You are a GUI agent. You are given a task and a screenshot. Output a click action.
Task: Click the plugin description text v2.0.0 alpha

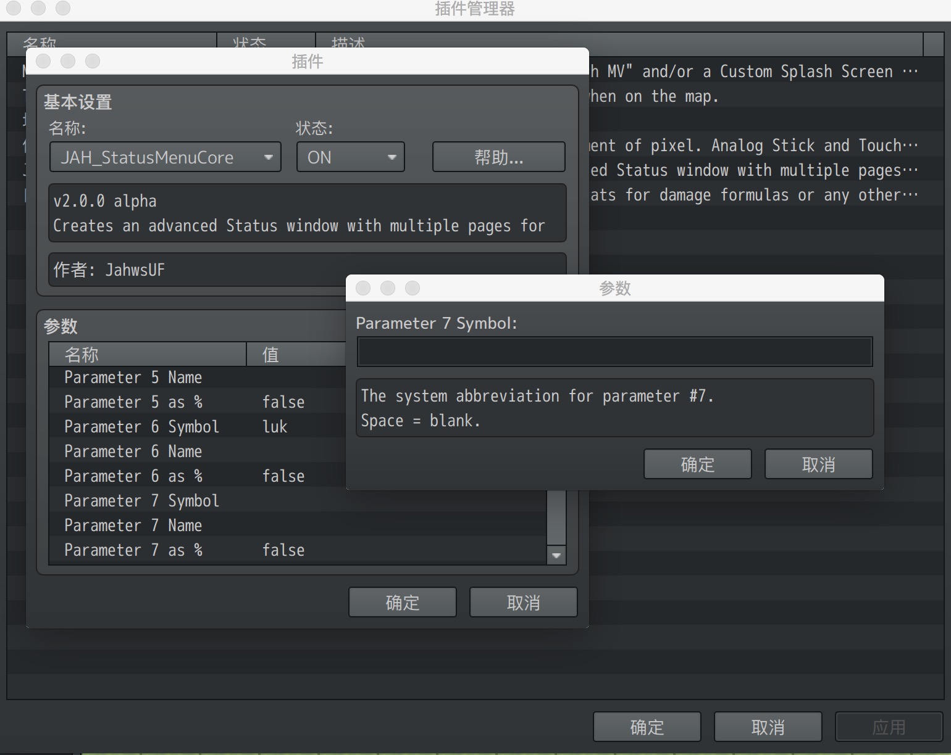pos(105,201)
